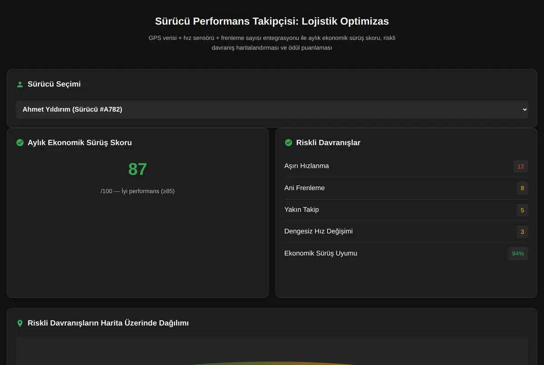Image resolution: width=544 pixels, height=365 pixels.
Task: Click the Ani Frenleme count badge 8
Action: (522, 188)
